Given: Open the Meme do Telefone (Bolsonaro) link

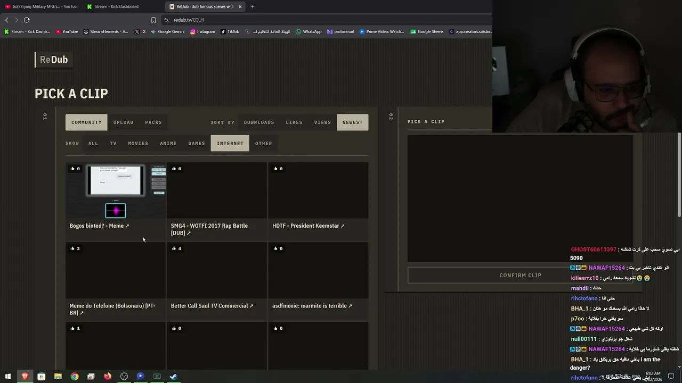Looking at the screenshot, I should (x=112, y=309).
